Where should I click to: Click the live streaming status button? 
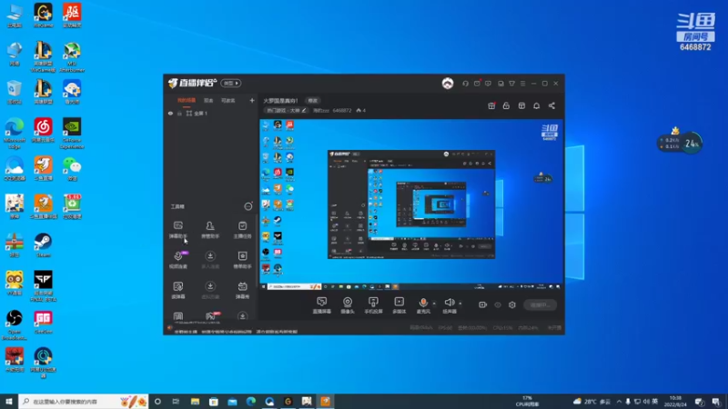coord(540,305)
